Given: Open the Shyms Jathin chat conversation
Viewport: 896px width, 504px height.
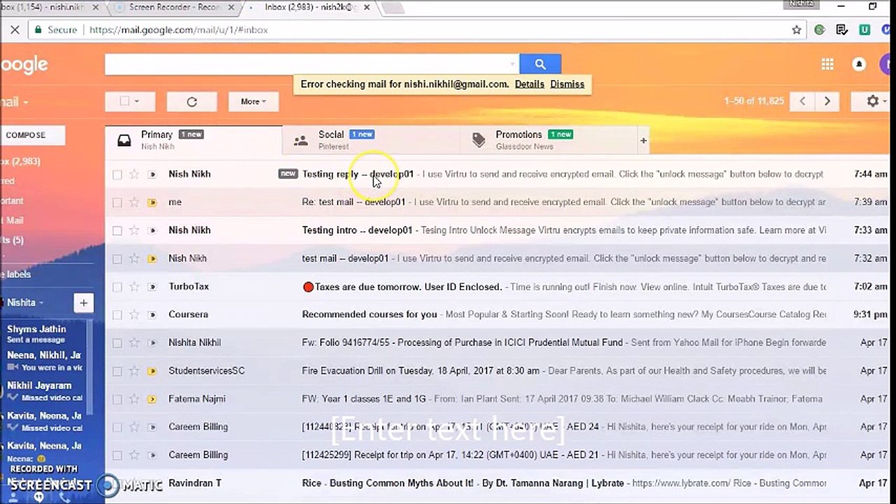Looking at the screenshot, I should [x=45, y=334].
